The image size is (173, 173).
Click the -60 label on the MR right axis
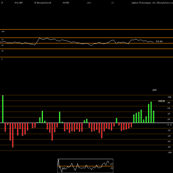pos(169,142)
